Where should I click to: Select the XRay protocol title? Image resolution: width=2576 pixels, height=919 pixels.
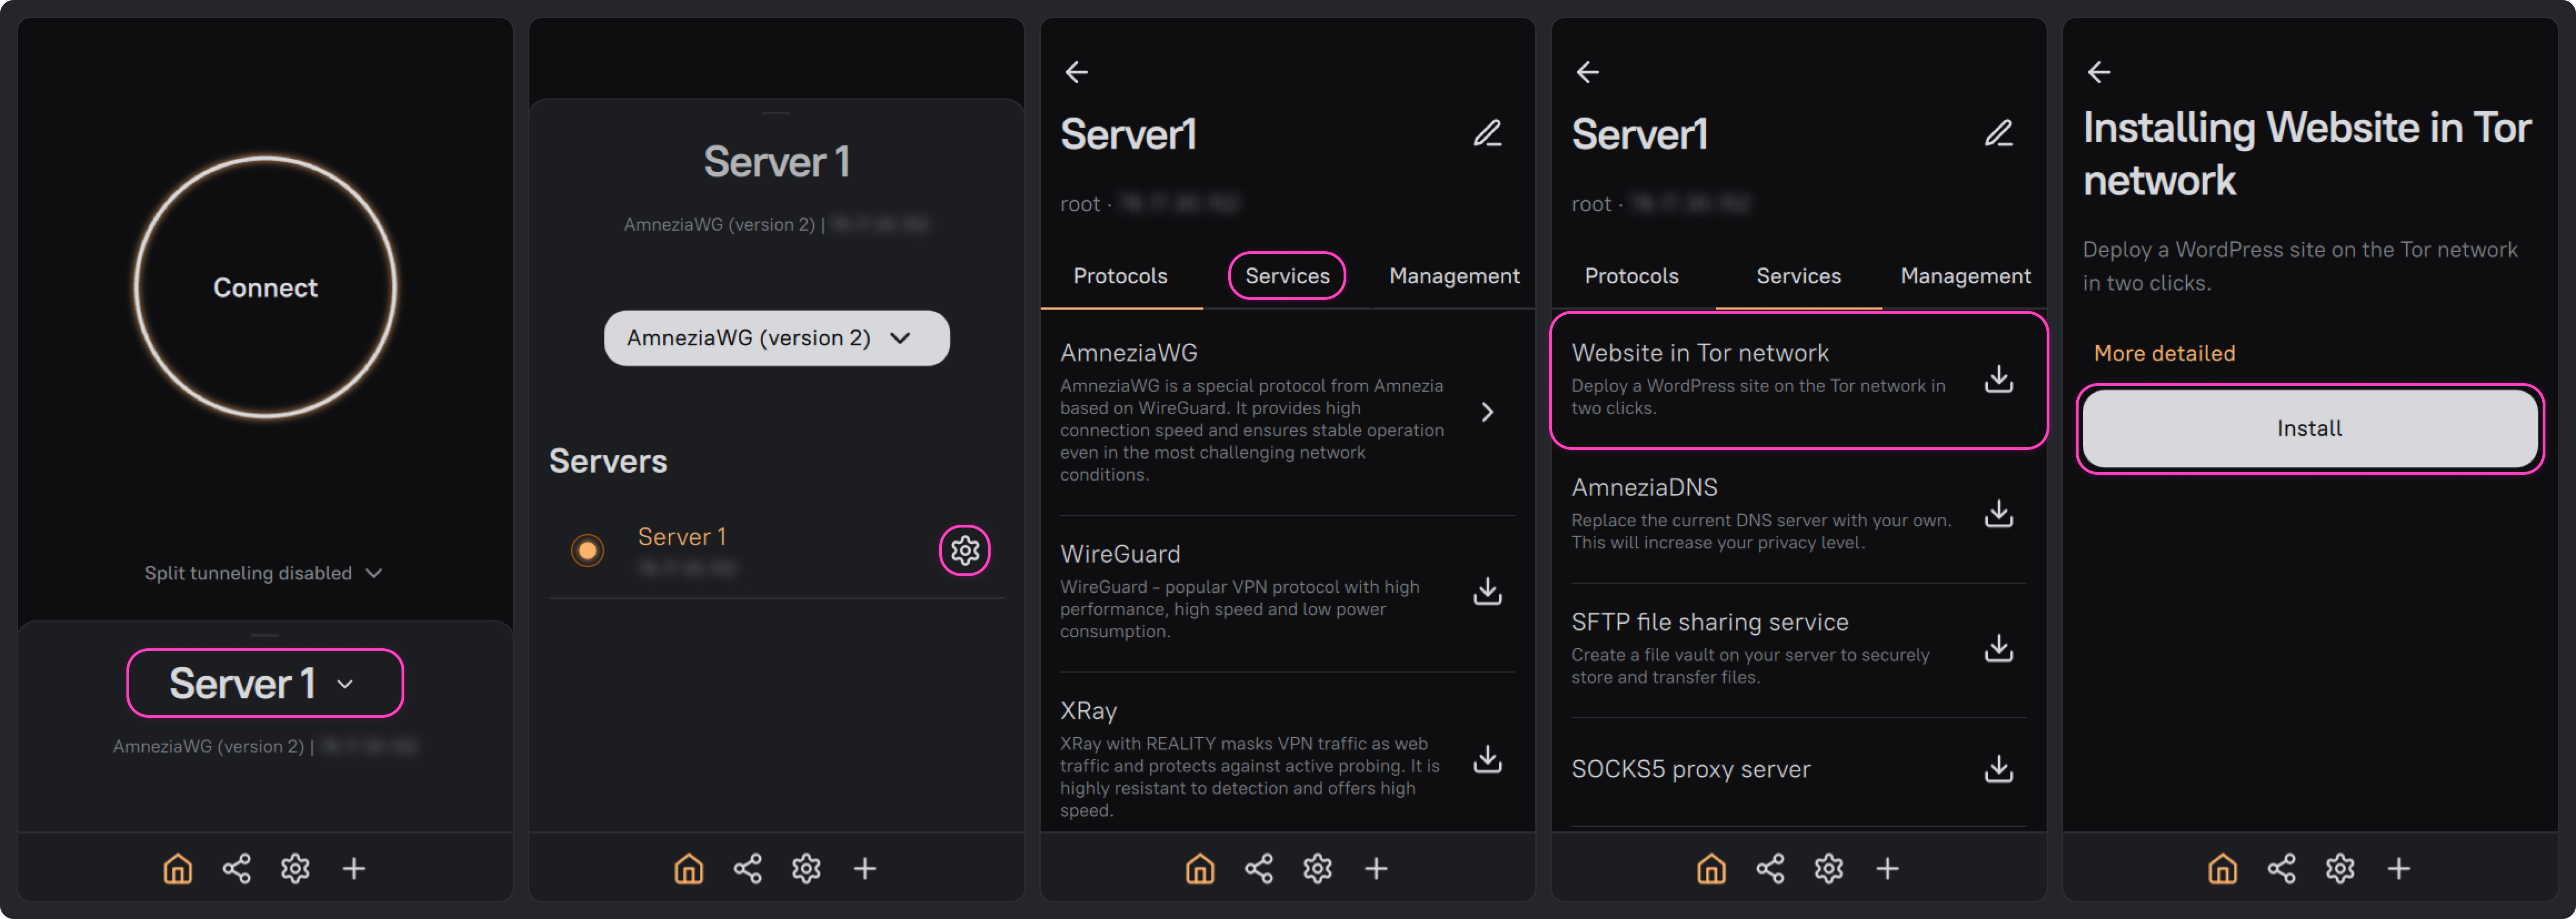(x=1088, y=710)
